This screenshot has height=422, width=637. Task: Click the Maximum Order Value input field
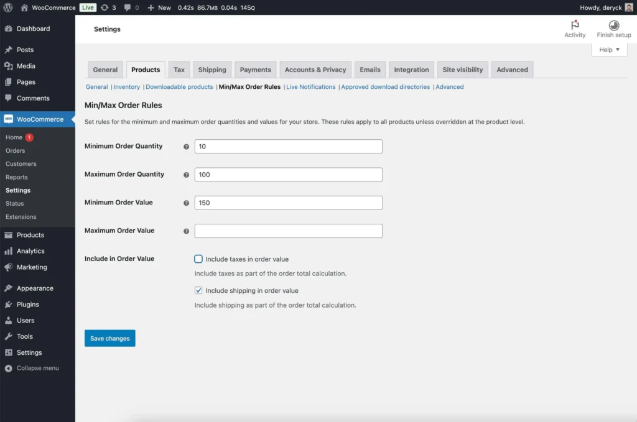click(x=288, y=231)
